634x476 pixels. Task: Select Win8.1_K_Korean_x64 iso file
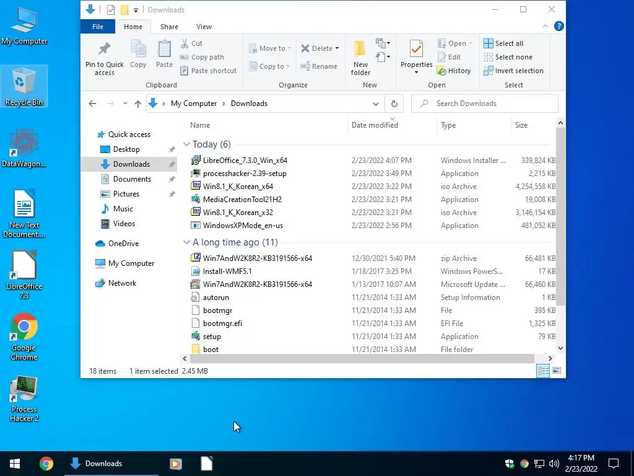[238, 186]
